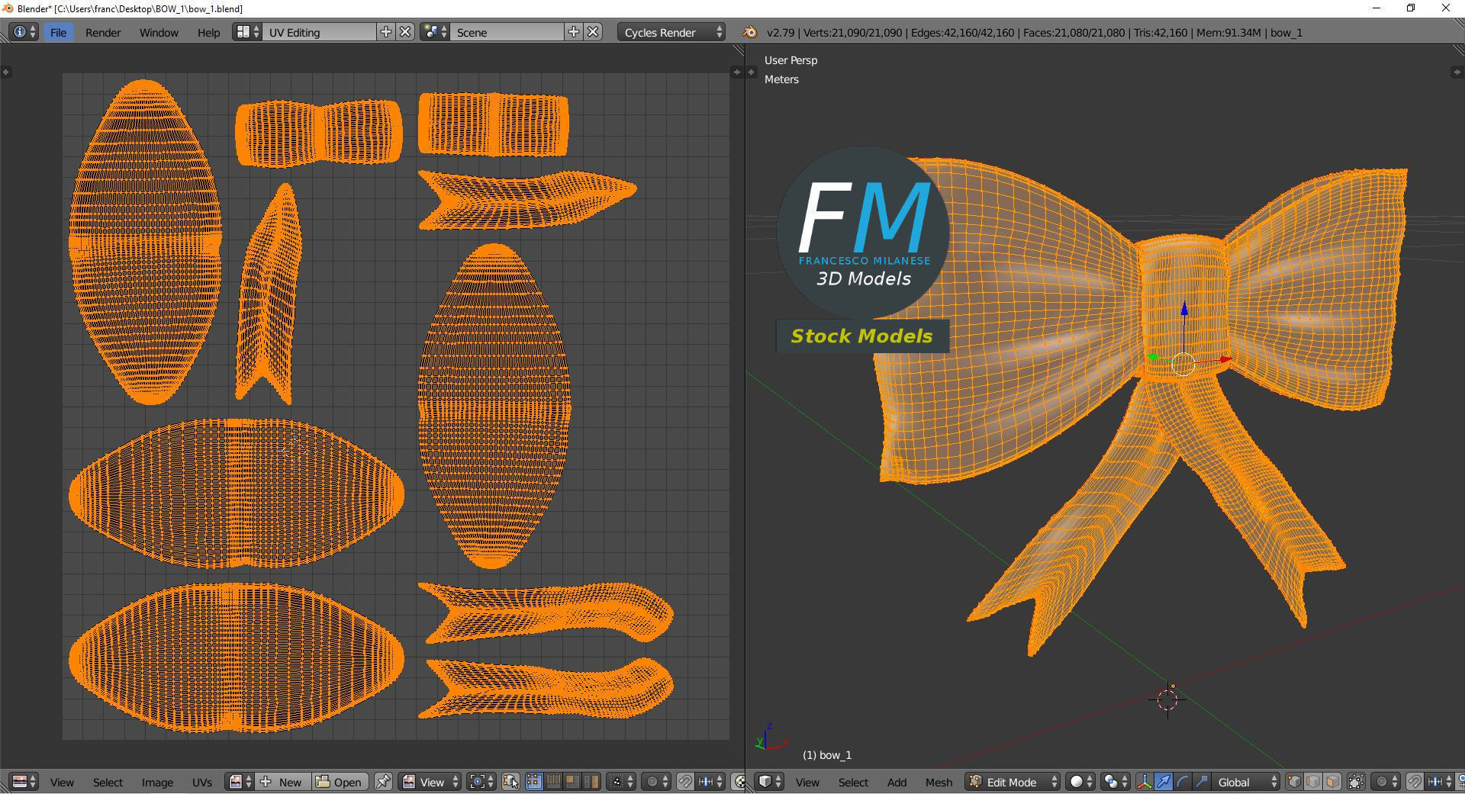Select UV island selection mode

591,782
